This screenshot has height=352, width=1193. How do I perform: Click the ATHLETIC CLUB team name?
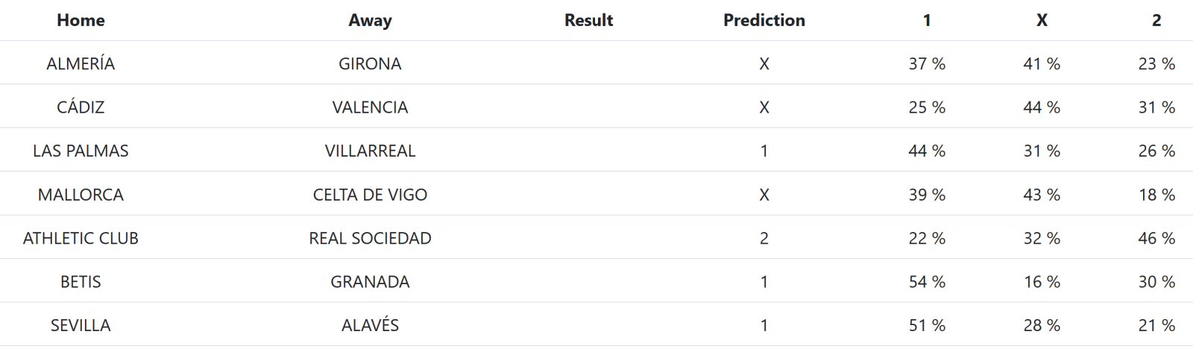[81, 239]
